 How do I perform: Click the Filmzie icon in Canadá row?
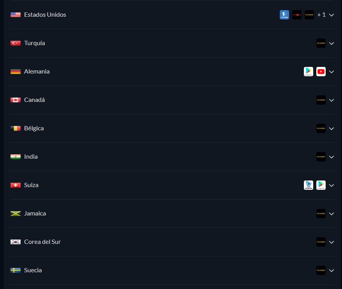tap(321, 100)
